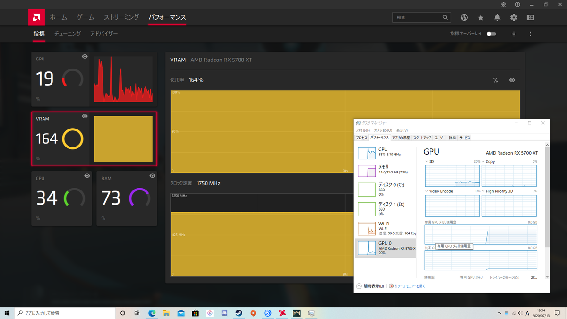
Task: Click Radeon Software red icon on taskbar
Action: pos(282,313)
